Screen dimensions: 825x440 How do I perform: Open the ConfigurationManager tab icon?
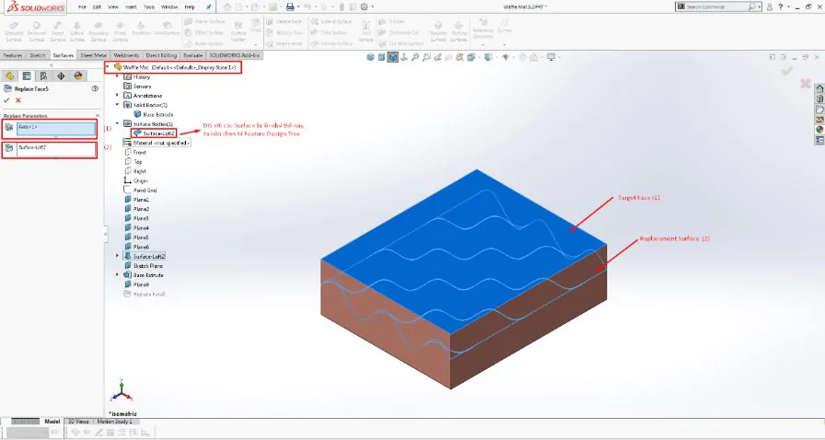(43, 76)
